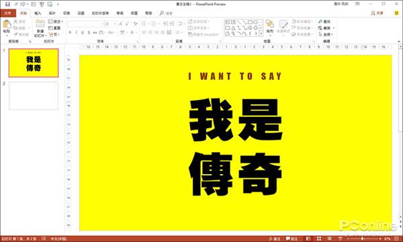
Task: Click the 87% zoom level
Action: [388, 239]
